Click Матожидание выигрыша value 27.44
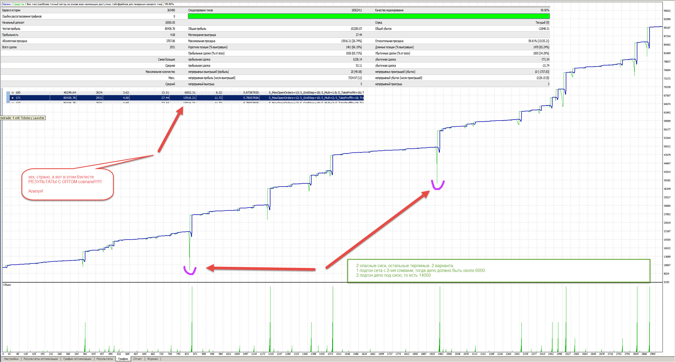 (x=359, y=35)
